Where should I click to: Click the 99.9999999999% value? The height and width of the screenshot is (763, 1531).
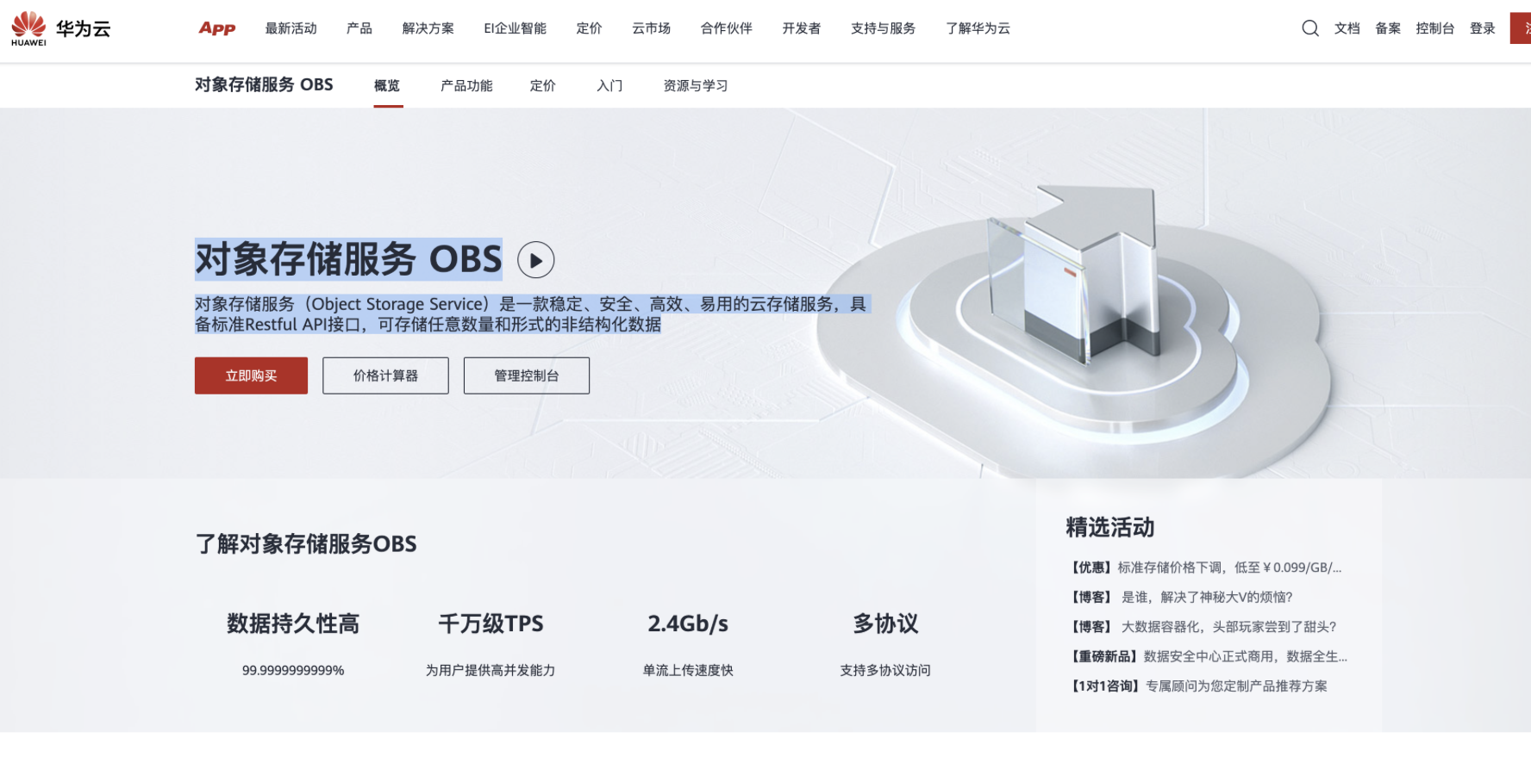(293, 670)
